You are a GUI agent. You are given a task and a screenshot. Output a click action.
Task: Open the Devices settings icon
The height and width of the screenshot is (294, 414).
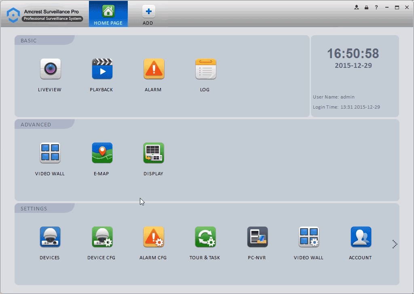click(x=50, y=237)
